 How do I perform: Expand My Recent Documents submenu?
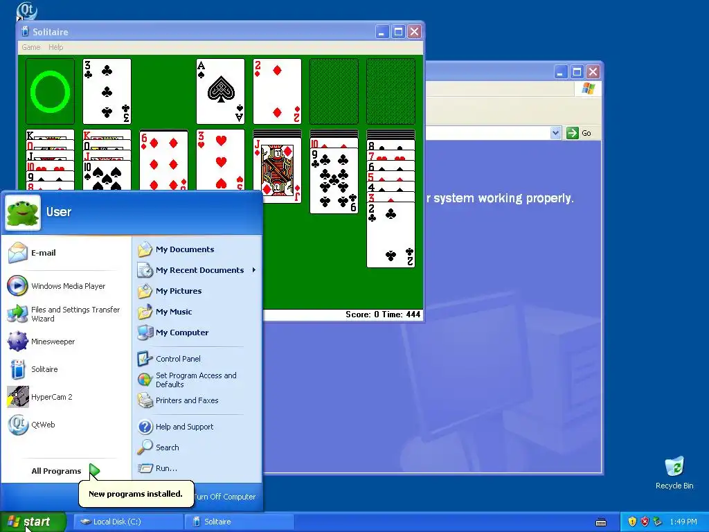point(197,270)
